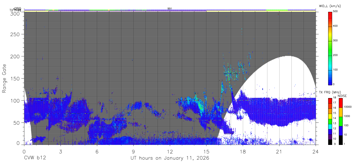The width and height of the screenshot is (355, 164).
Task: Click range gate tick label "200"
Action: coord(14,56)
